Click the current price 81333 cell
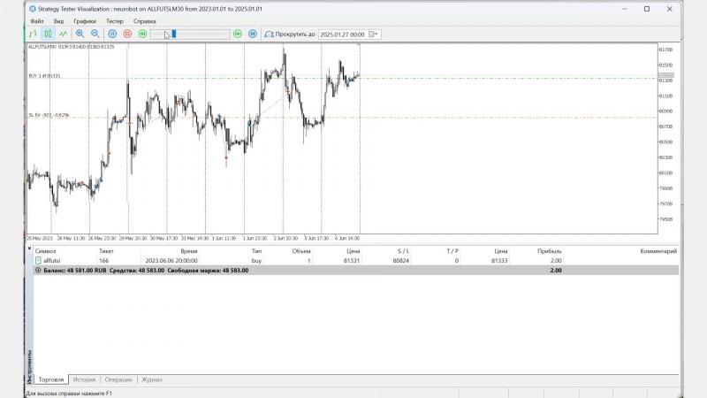707x398 pixels. (x=499, y=260)
